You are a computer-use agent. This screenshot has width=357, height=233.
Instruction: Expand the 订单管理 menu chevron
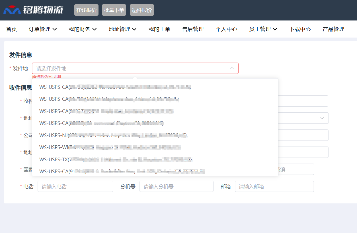[x=55, y=29]
